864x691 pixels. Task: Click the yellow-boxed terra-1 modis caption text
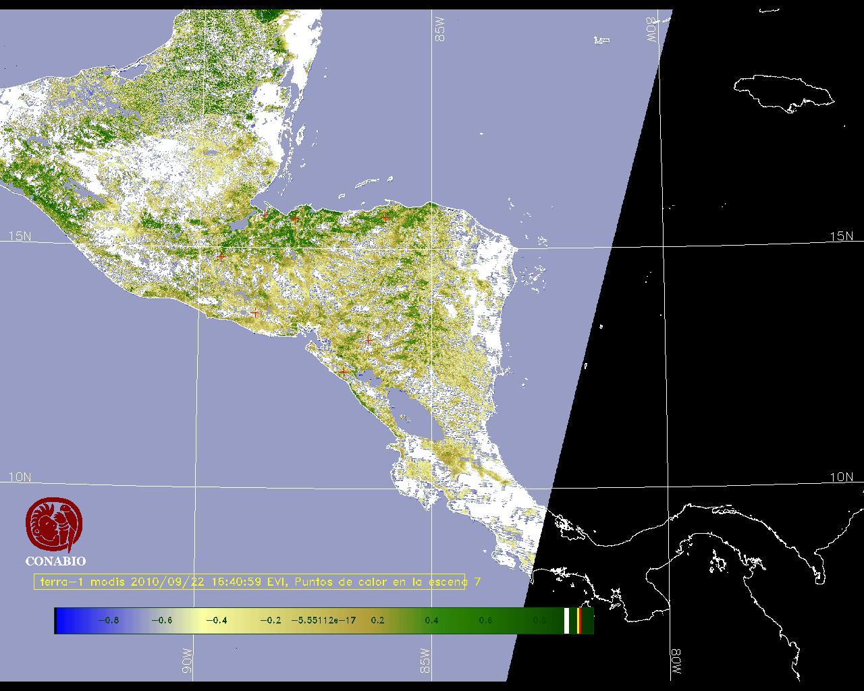point(250,582)
